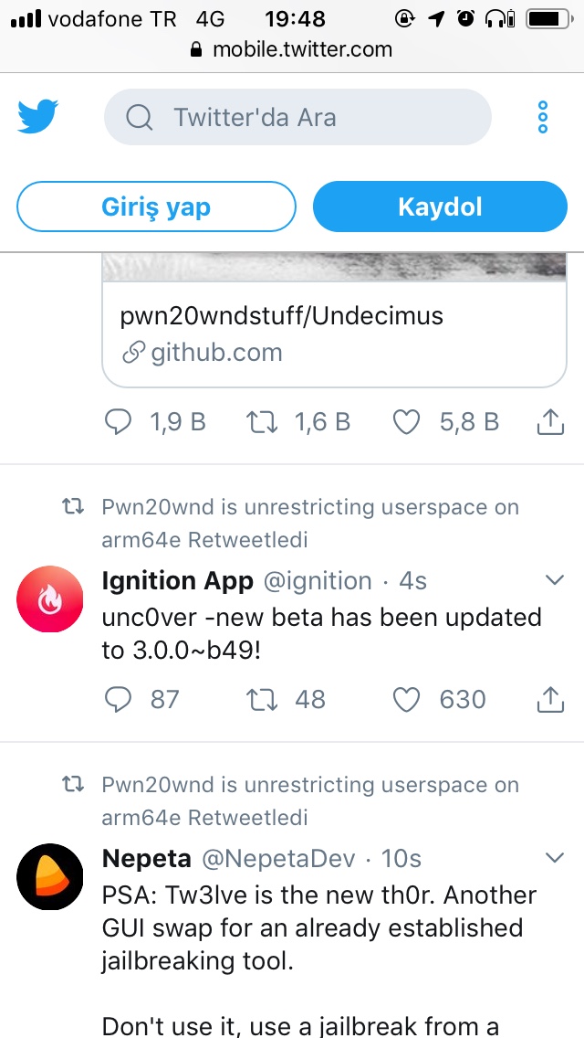Like the Ignition App tweet
Image resolution: width=584 pixels, height=1038 pixels.
[406, 700]
